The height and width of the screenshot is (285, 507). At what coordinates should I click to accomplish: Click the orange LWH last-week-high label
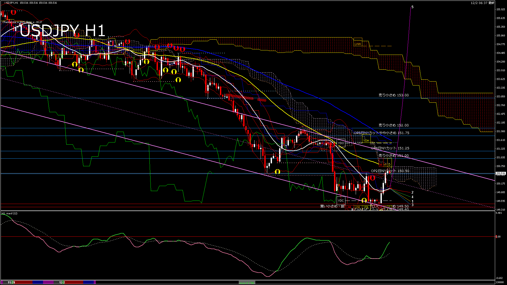358,44
